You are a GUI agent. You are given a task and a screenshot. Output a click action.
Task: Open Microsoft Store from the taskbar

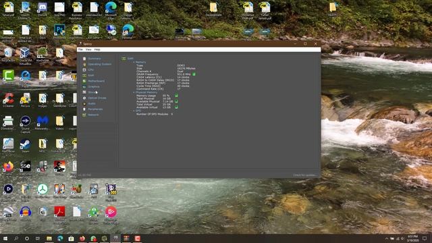point(71,238)
